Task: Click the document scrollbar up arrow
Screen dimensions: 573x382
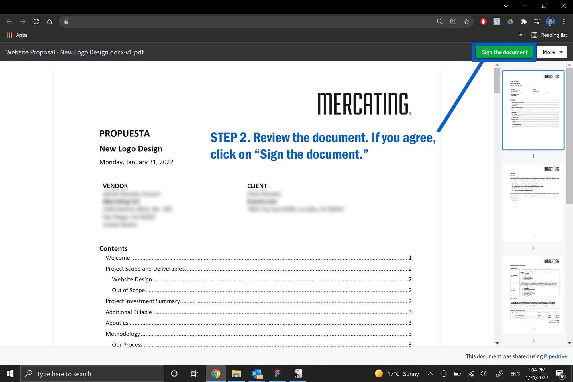Action: pyautogui.click(x=497, y=65)
